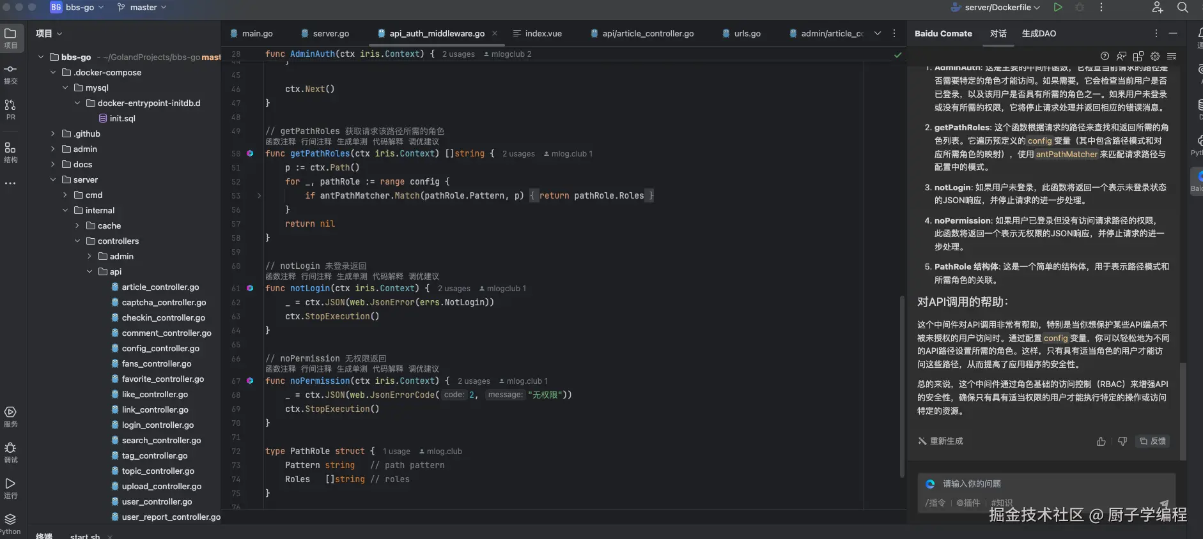Click the 2 usages hint beside AdminAuth
1203x539 pixels.
pyautogui.click(x=458, y=54)
